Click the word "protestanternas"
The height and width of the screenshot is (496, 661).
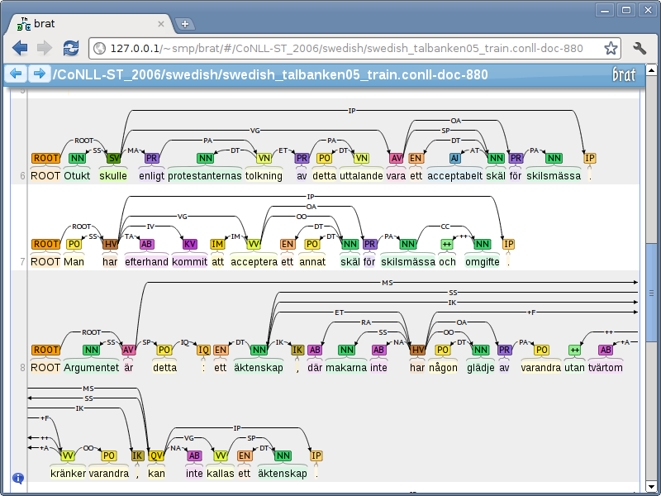pyautogui.click(x=205, y=176)
